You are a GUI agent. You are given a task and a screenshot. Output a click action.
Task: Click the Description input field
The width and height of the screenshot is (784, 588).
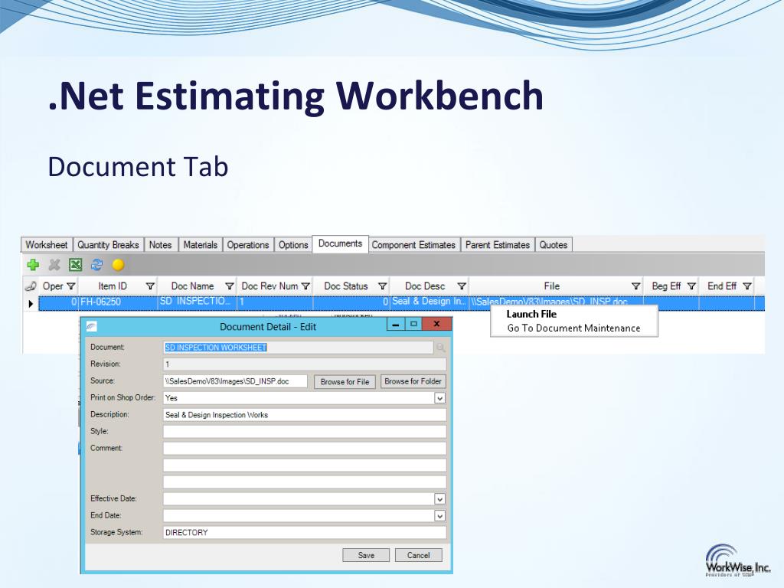(x=305, y=415)
